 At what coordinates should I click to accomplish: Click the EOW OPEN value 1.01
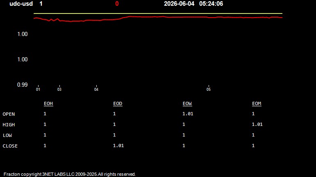(188, 114)
